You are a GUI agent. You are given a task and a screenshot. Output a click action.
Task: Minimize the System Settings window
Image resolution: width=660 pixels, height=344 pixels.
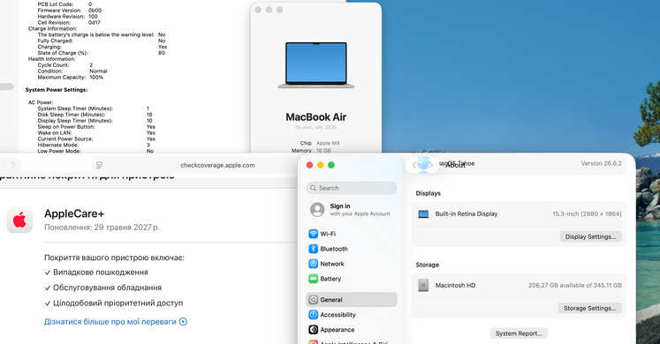click(321, 165)
